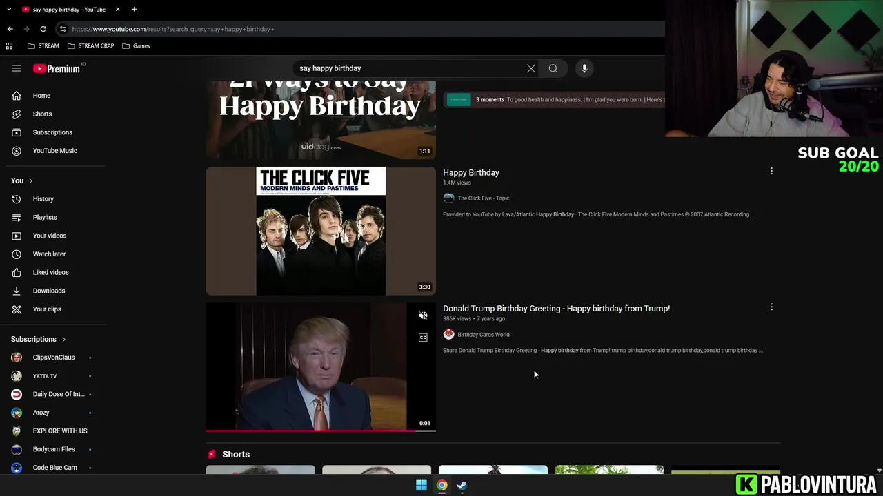Open the Happy Birthday video title
883x496 pixels.
(x=471, y=173)
